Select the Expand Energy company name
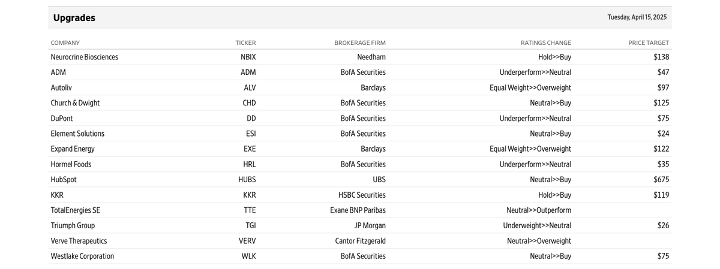 pyautogui.click(x=73, y=149)
